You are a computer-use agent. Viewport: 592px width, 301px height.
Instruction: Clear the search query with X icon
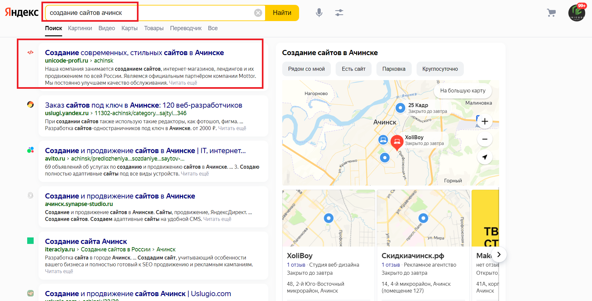point(258,13)
